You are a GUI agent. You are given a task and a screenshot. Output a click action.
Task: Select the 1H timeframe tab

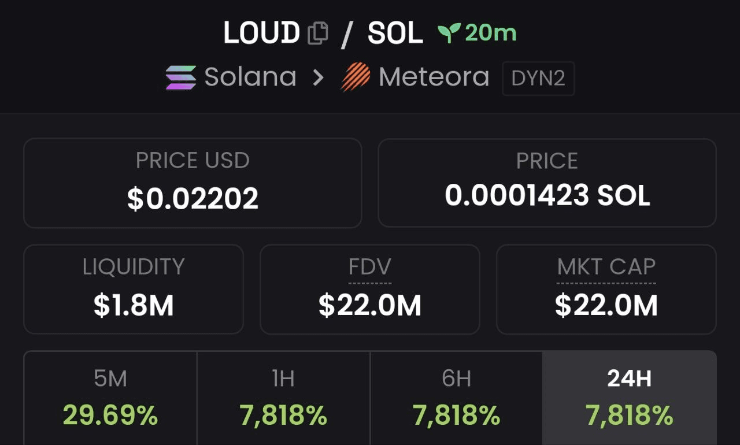click(283, 398)
